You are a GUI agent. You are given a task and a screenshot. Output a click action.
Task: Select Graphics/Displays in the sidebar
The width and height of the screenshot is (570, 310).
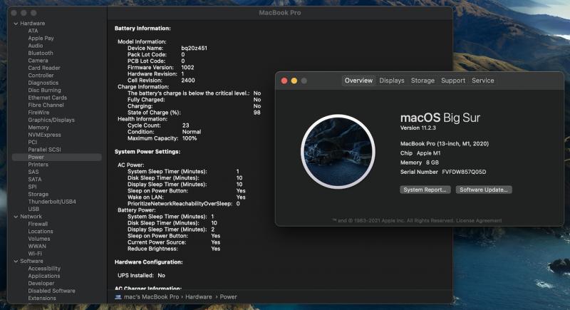[x=51, y=120]
